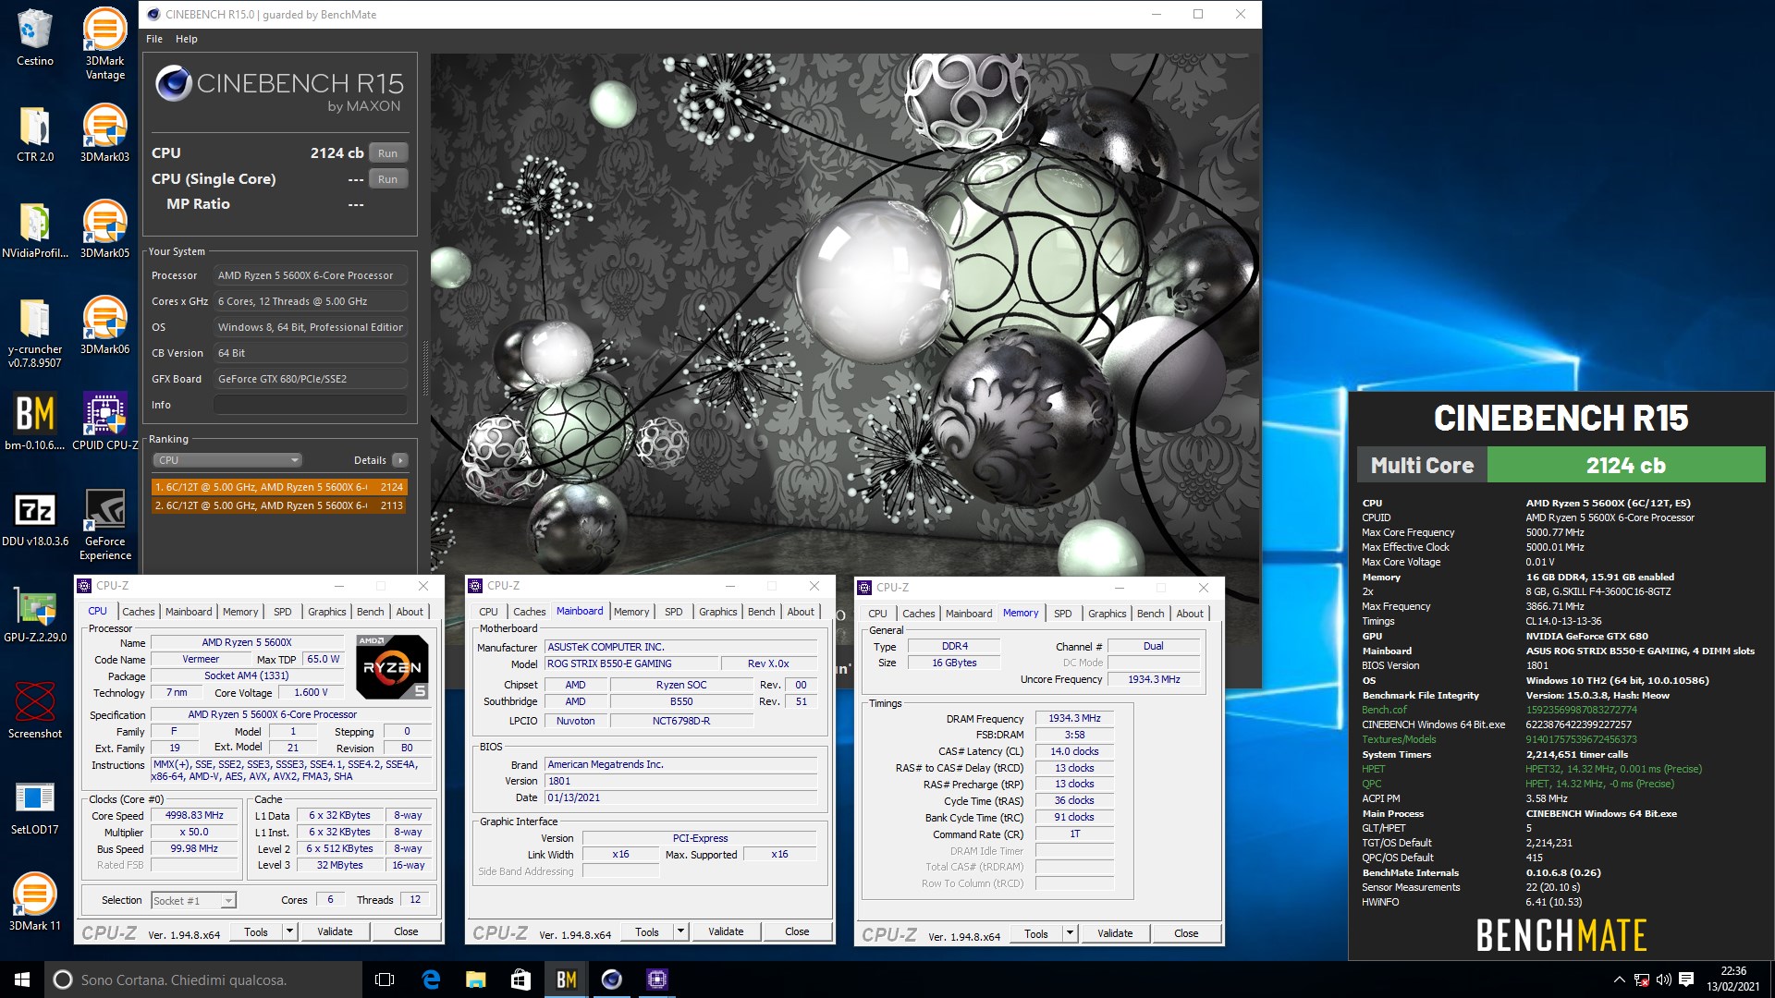The height and width of the screenshot is (998, 1775).
Task: Open About tab in CPU-Z Mainboard window
Action: point(801,612)
